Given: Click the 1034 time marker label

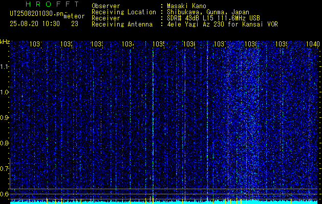Looking at the screenshot, I should click(x=128, y=44).
